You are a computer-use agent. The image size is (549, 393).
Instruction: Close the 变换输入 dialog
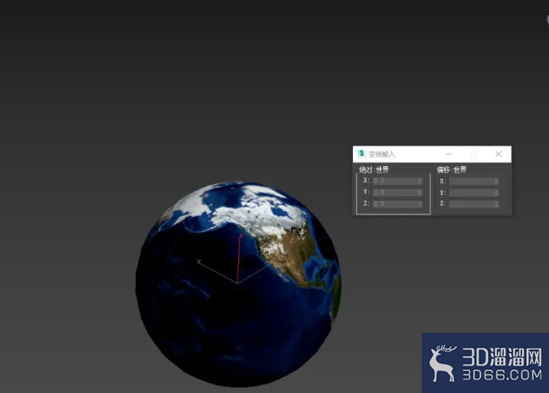click(x=499, y=153)
